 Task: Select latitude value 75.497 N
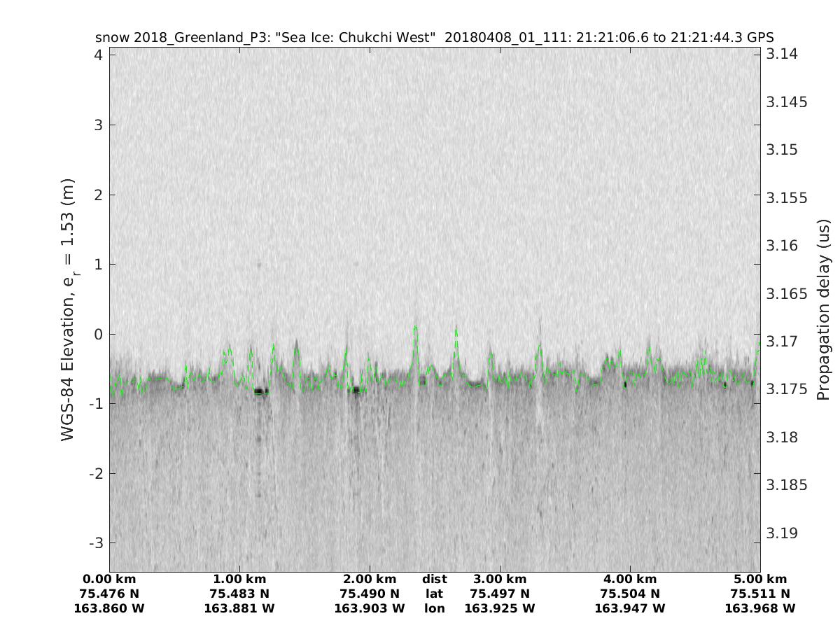[x=500, y=594]
